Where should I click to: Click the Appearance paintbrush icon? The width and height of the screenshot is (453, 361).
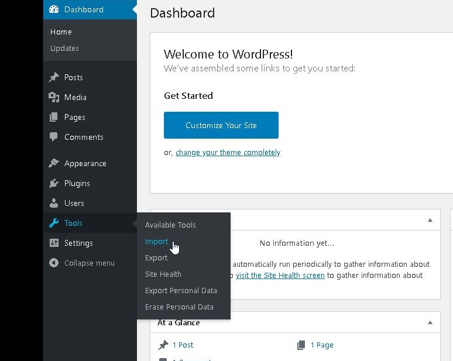point(54,163)
